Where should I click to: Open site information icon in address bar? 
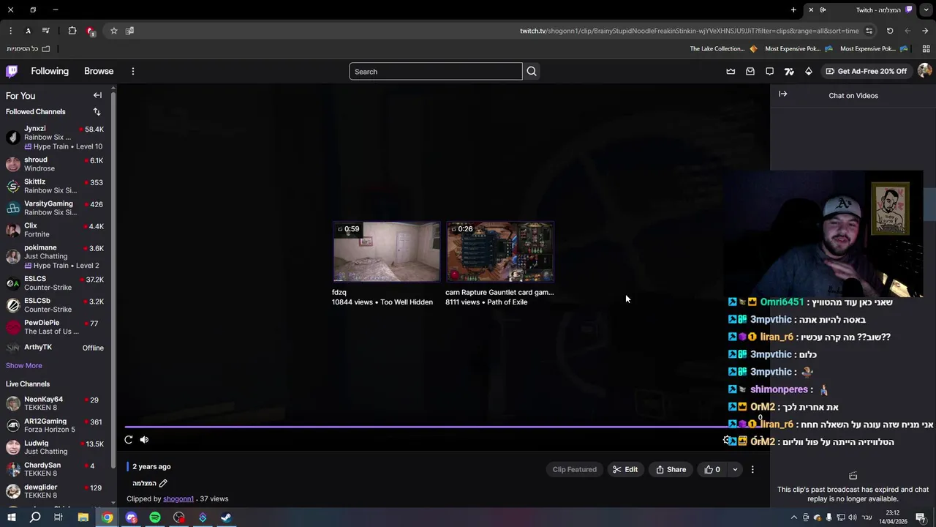point(869,31)
